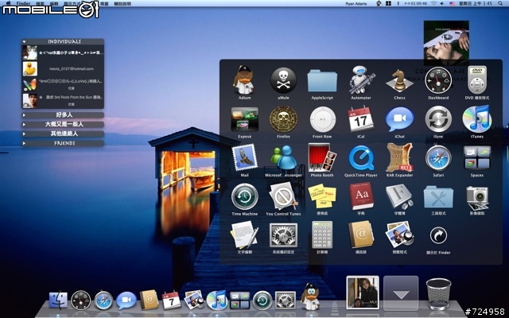This screenshot has height=318, width=509.
Task: Open Spotlight search magnifier icon
Action: (500, 3)
